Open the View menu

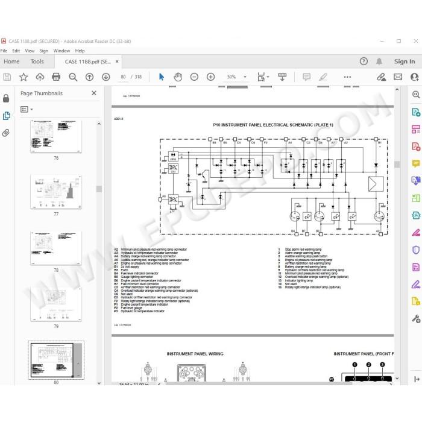[x=30, y=51]
